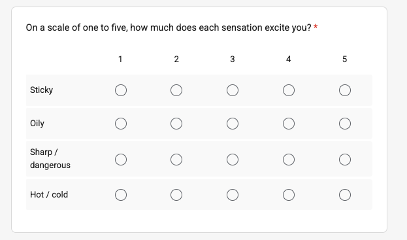
Task: Mark Sticky with a 4
Action: point(289,90)
